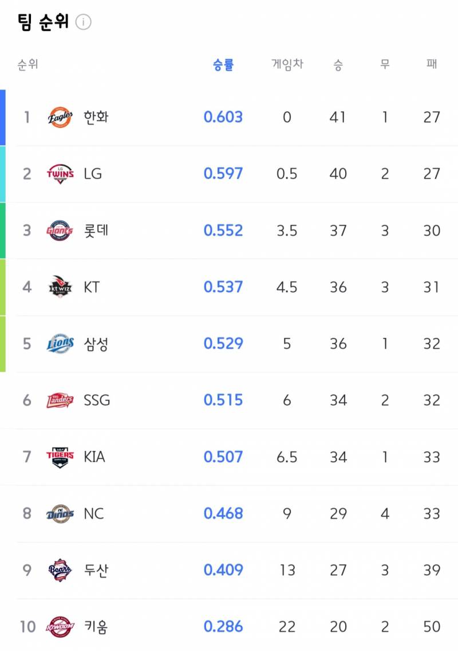
Task: Tap the Hanwha Eagles team logo
Action: pyautogui.click(x=60, y=117)
